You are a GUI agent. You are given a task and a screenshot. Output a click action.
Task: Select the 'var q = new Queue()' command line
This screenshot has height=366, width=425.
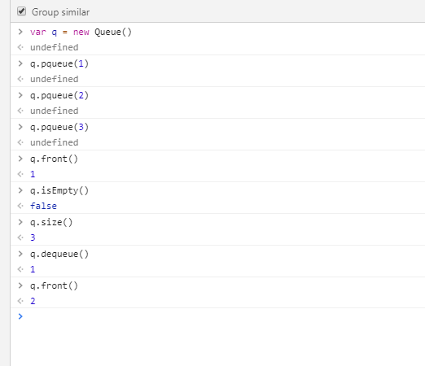[81, 32]
